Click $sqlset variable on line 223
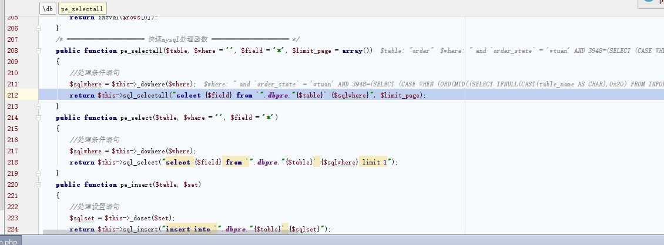The height and width of the screenshot is (245, 664). tap(82, 218)
